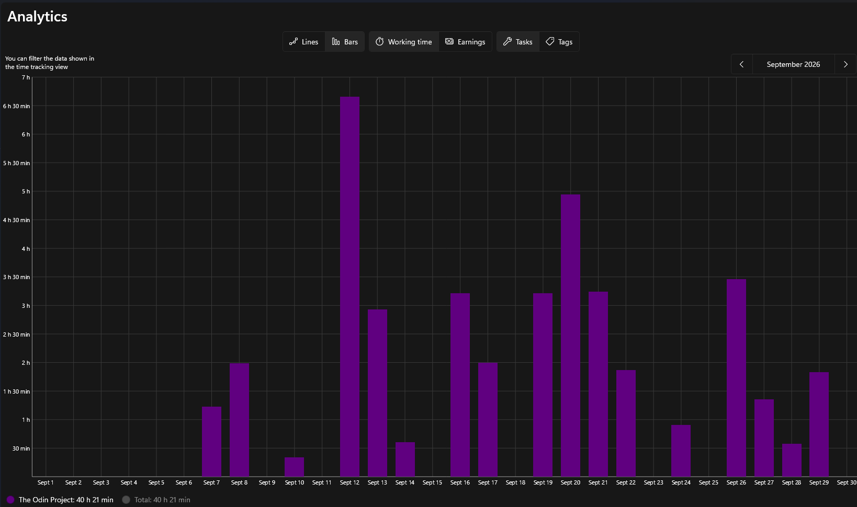857x507 pixels.
Task: Switch chart to Lines view
Action: (x=304, y=42)
